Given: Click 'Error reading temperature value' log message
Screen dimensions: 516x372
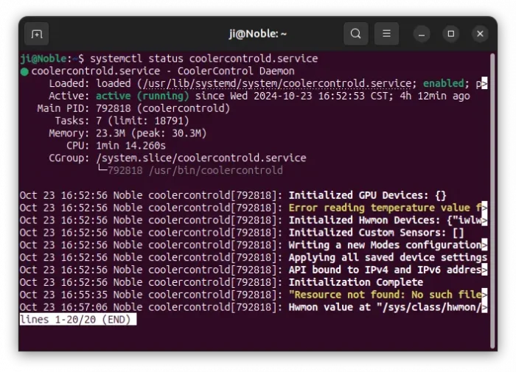Looking at the screenshot, I should point(385,208).
